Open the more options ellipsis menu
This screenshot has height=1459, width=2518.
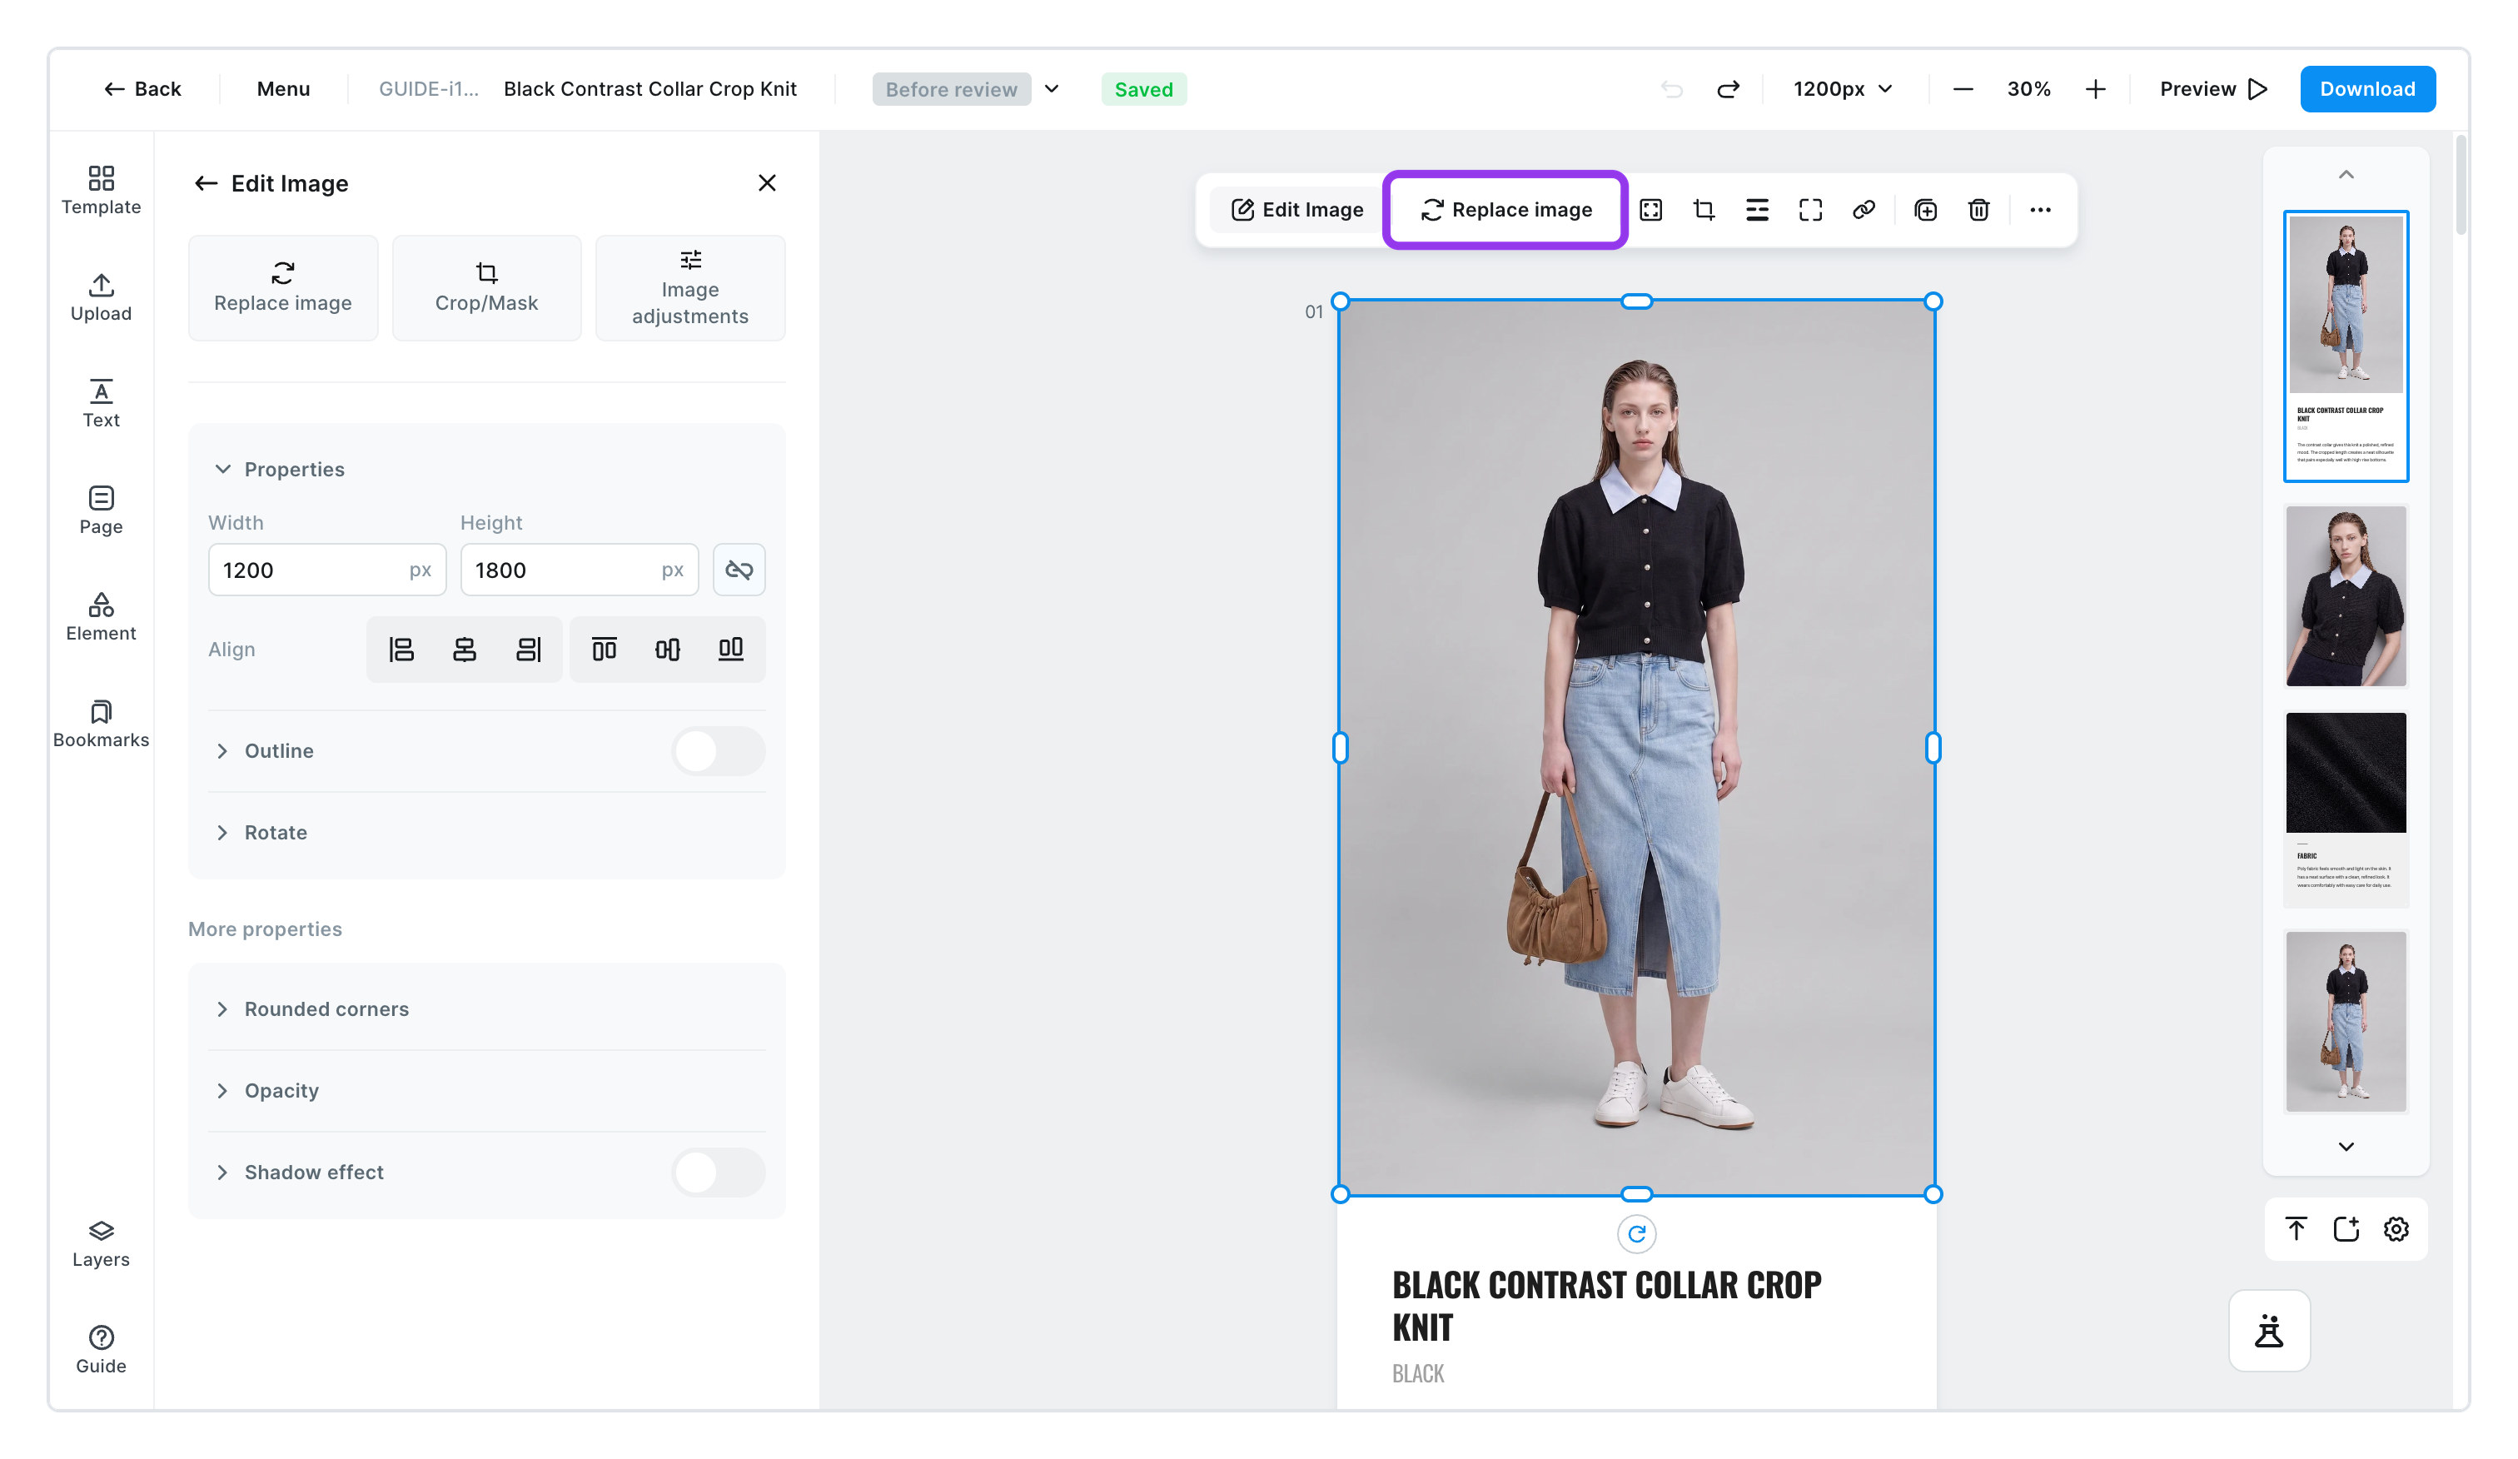click(x=2040, y=210)
